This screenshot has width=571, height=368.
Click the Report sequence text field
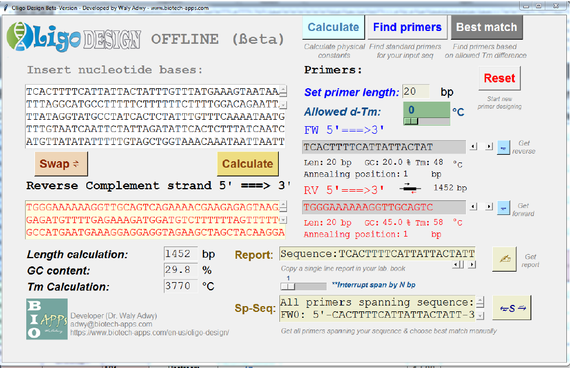click(377, 254)
